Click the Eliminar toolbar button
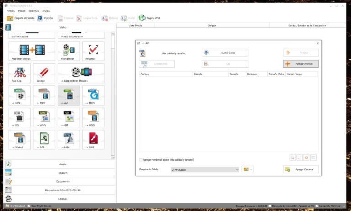Image resolution: width=351 pixels, height=211 pixels. coord(65,18)
